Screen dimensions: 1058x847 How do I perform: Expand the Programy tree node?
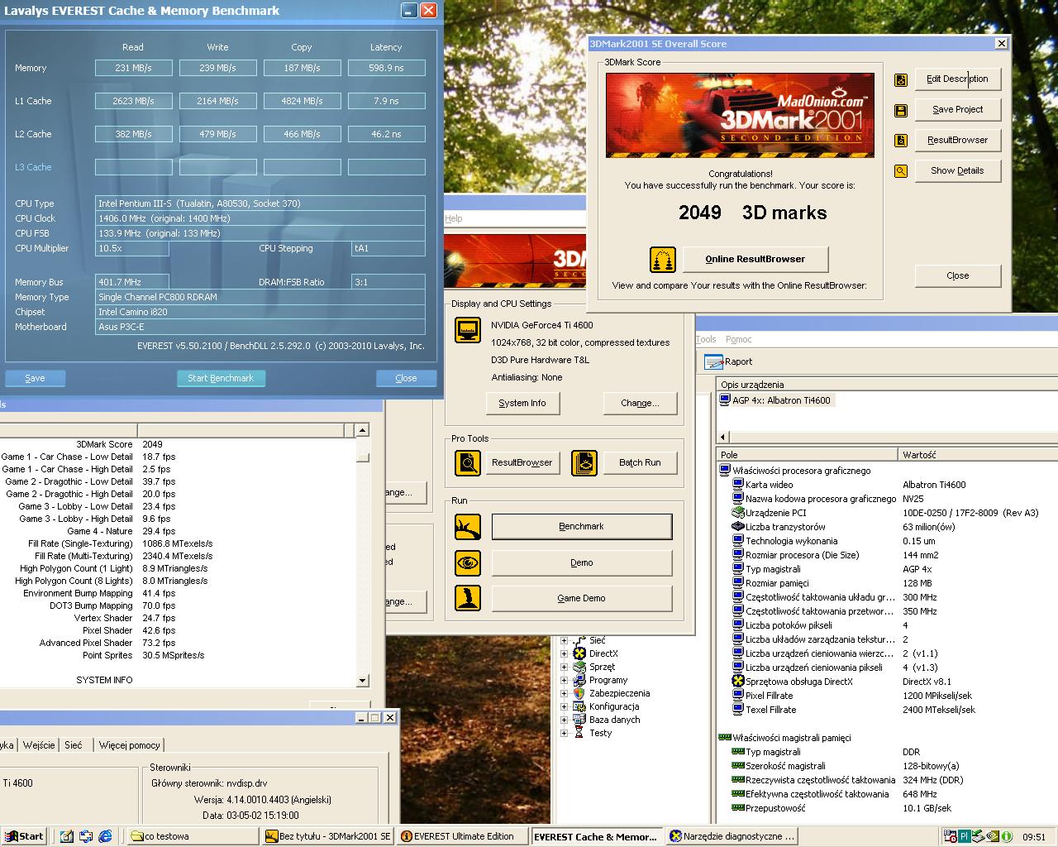pyautogui.click(x=565, y=680)
